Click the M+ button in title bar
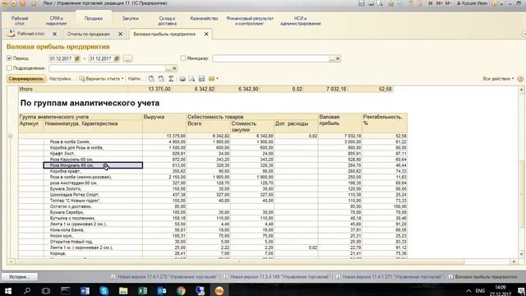This screenshot has width=526, height=296. (x=440, y=3)
